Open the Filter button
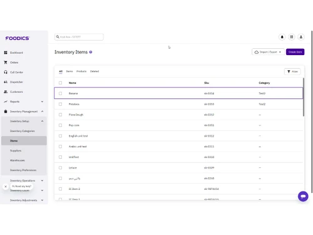This screenshot has width=313, height=235. pyautogui.click(x=292, y=71)
